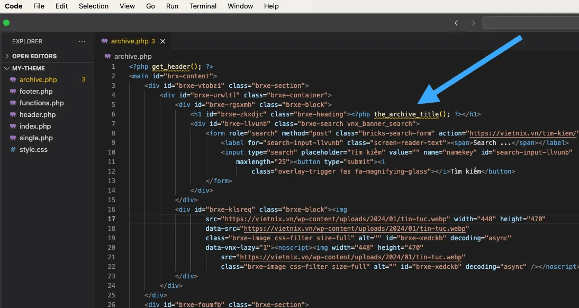The height and width of the screenshot is (308, 579).
Task: Click the problems badge 3 on archive.php row
Action: [84, 80]
